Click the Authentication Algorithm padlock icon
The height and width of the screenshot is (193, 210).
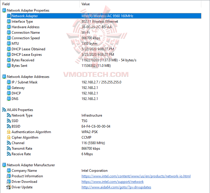9,132
